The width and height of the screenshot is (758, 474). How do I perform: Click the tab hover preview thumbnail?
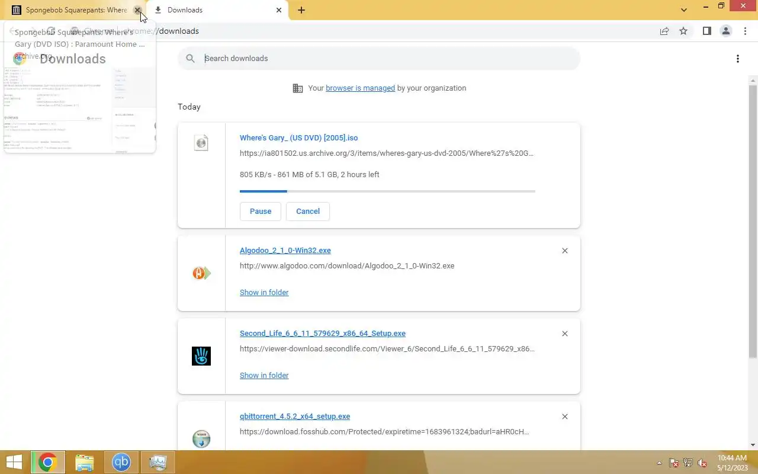coord(79,109)
